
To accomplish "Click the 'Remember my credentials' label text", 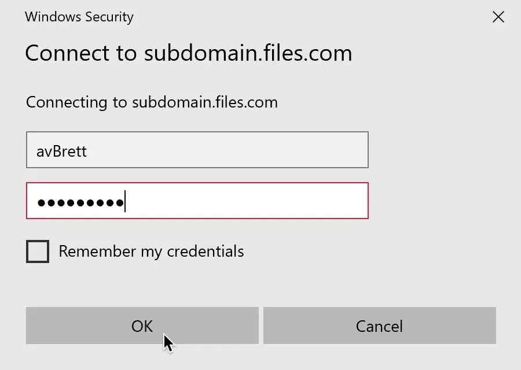I will point(151,251).
